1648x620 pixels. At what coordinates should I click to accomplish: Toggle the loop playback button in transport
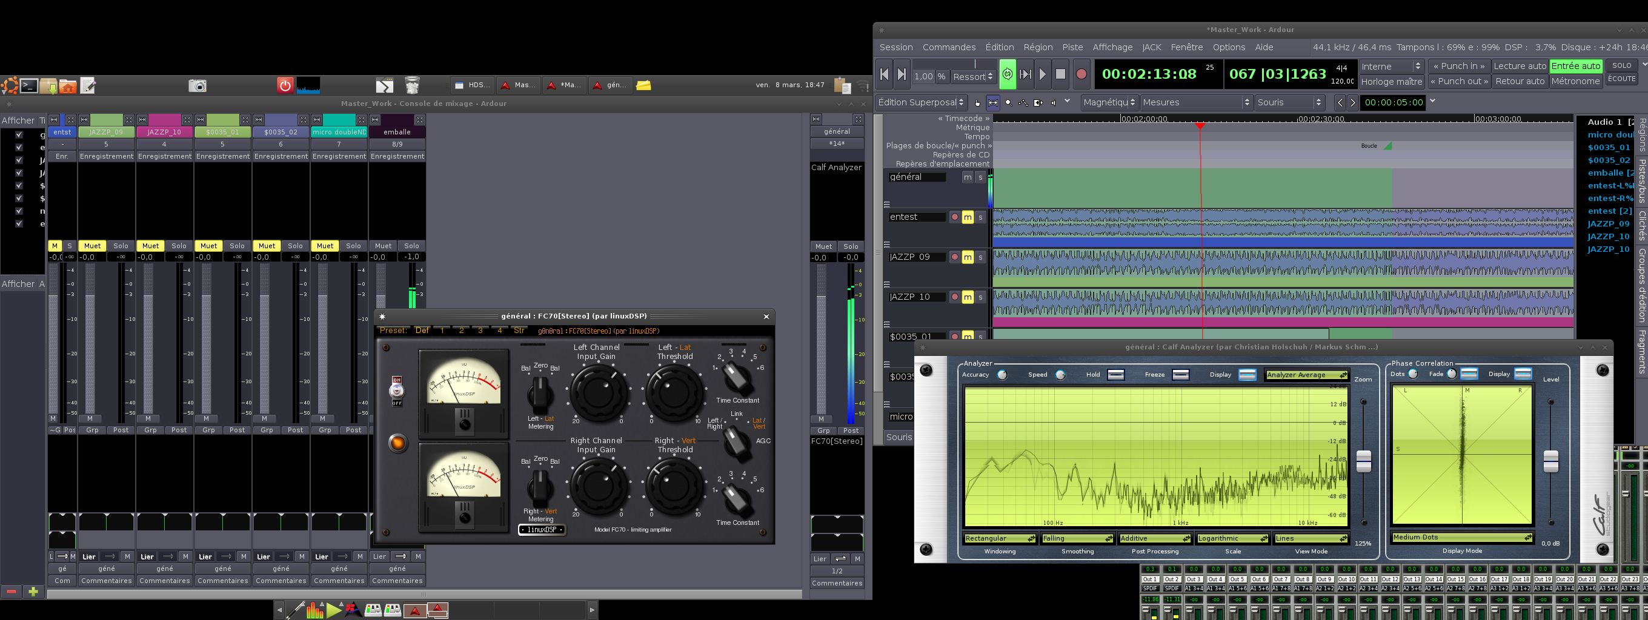coord(1007,75)
